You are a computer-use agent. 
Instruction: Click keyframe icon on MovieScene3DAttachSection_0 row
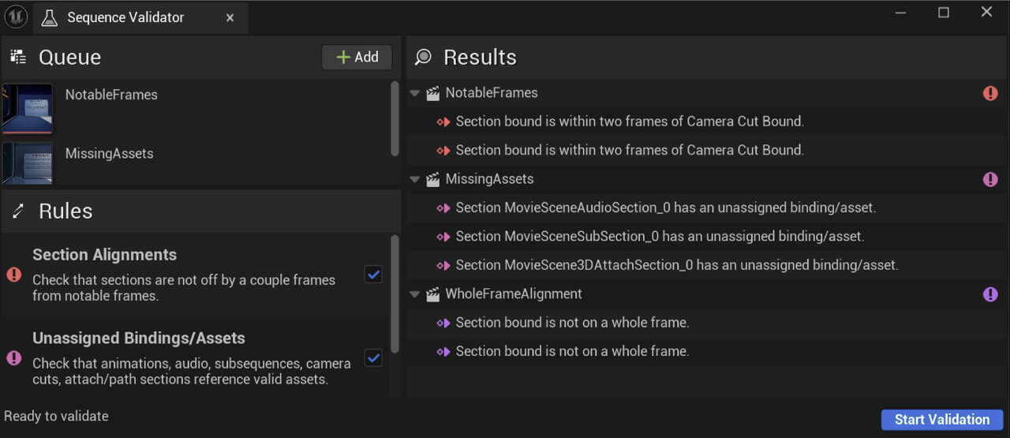coord(443,265)
